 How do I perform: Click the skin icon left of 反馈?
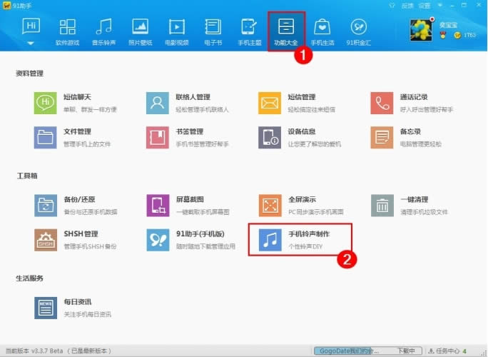(392, 6)
